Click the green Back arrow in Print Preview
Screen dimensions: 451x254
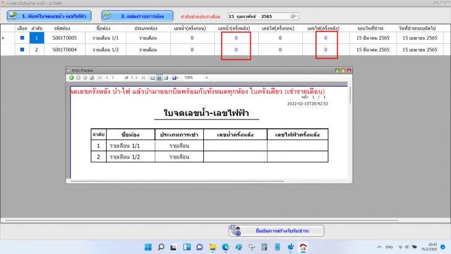pos(71,77)
